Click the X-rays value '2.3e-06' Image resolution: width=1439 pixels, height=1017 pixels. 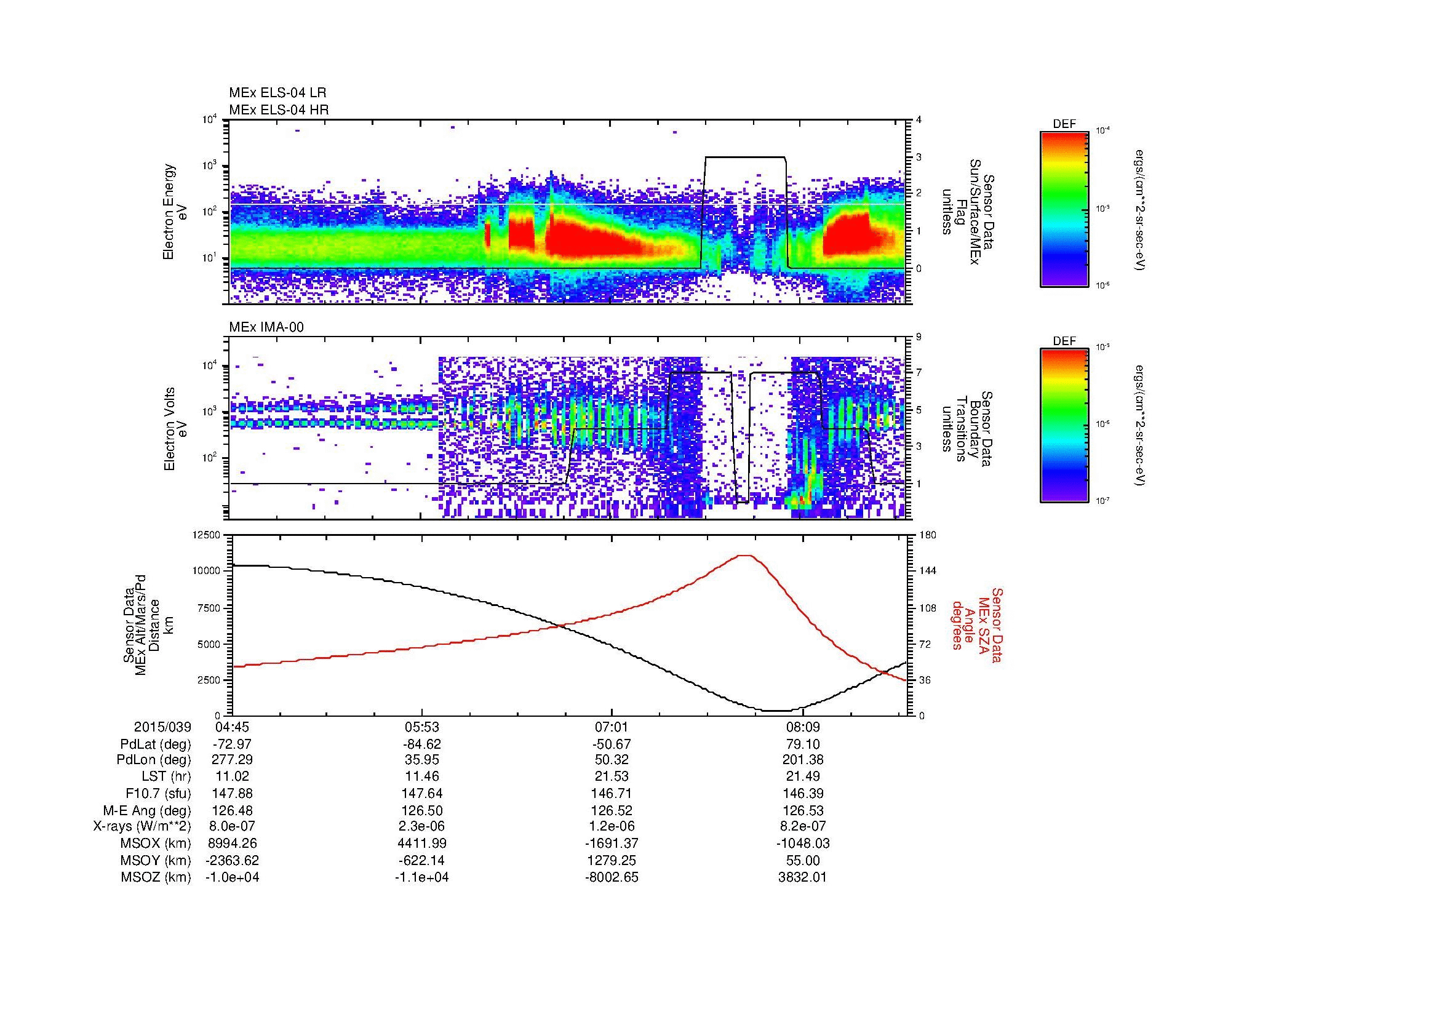[x=422, y=827]
